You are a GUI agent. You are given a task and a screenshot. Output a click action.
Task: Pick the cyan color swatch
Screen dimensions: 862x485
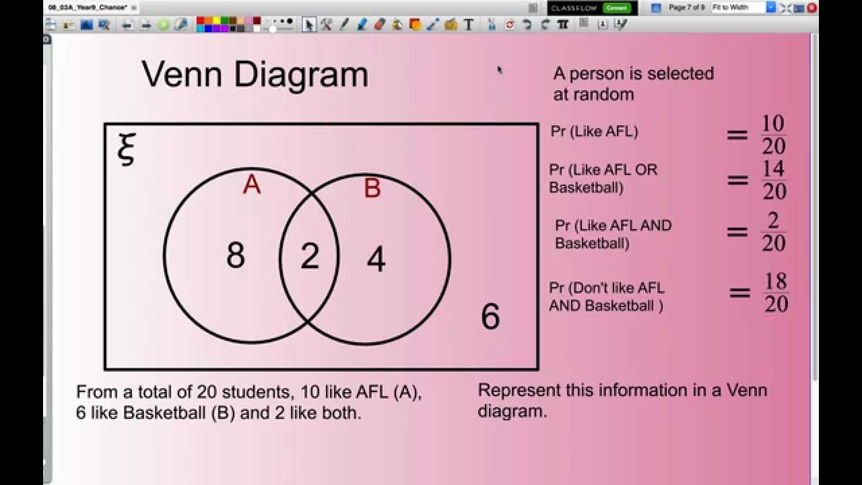pos(201,28)
